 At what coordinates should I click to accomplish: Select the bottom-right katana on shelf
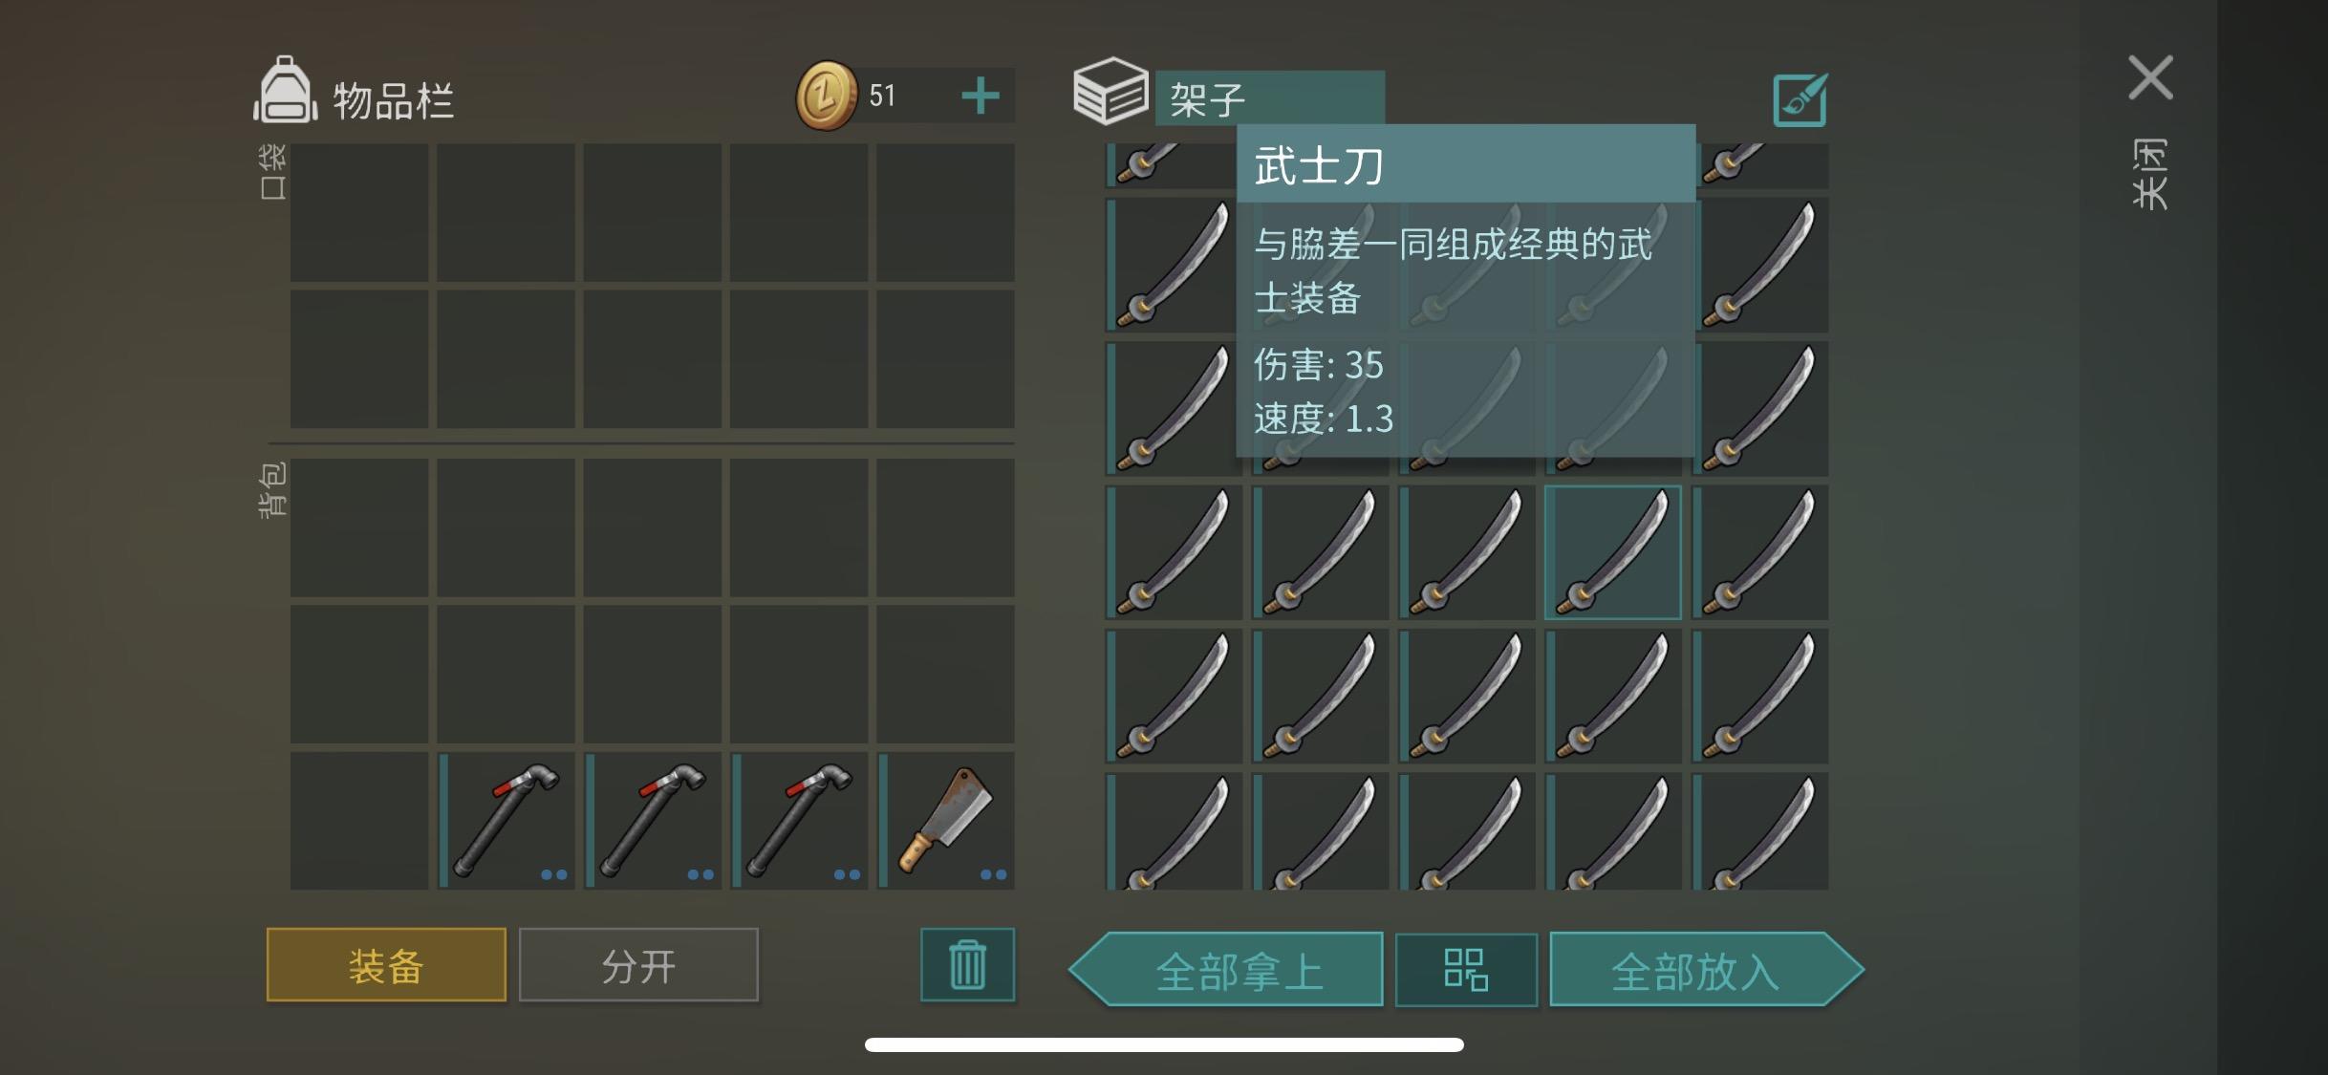point(1760,831)
